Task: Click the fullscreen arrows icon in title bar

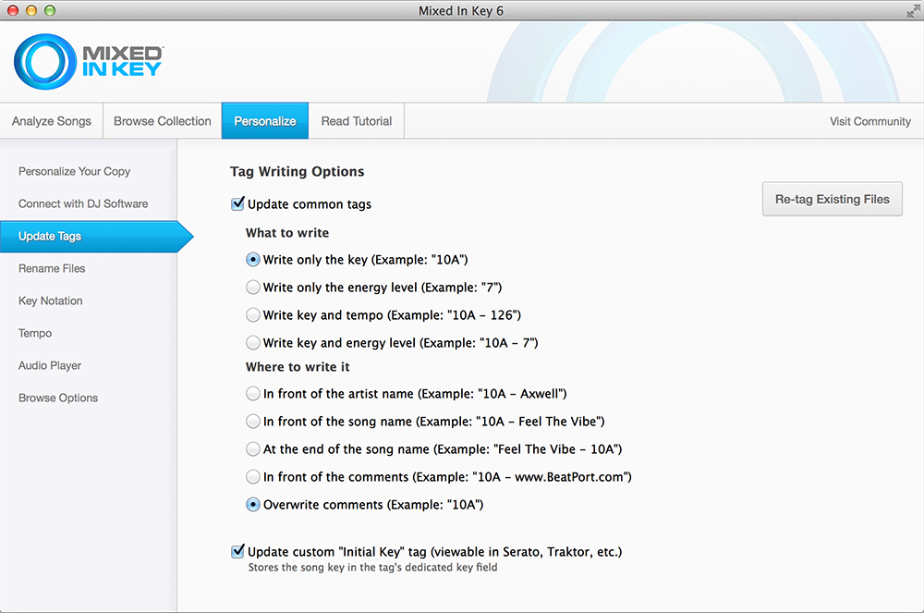Action: [x=912, y=11]
